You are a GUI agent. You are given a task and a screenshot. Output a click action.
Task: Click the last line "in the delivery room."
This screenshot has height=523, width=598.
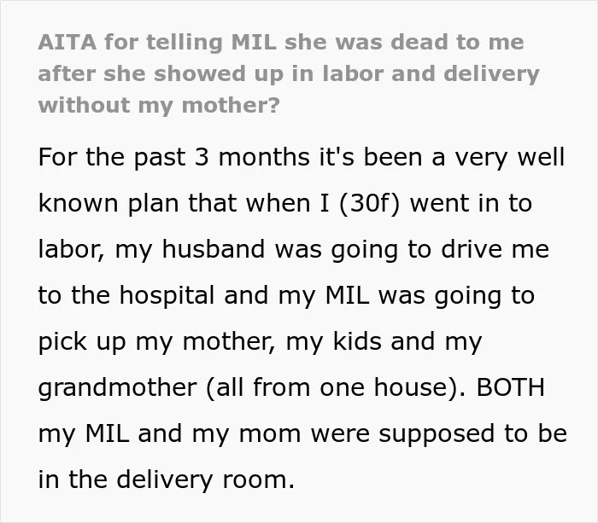(167, 479)
